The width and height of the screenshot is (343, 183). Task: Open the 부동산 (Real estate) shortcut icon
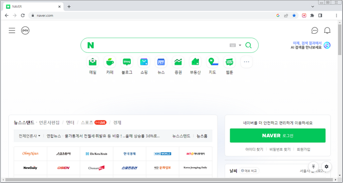tap(195, 62)
